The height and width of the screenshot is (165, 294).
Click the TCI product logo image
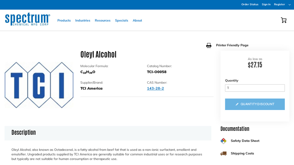point(39,85)
